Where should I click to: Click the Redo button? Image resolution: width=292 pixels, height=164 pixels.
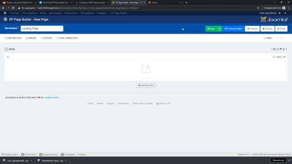click(x=281, y=38)
